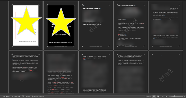The image size is (186, 98).
Task: Change the language 한국어 in status bar
Action: (28, 96)
